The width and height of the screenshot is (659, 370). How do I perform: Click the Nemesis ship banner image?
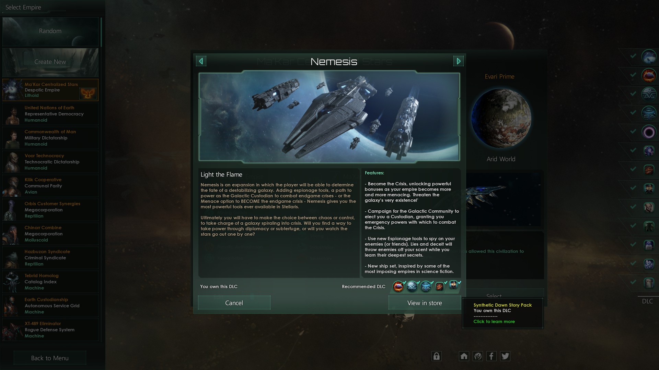(329, 117)
